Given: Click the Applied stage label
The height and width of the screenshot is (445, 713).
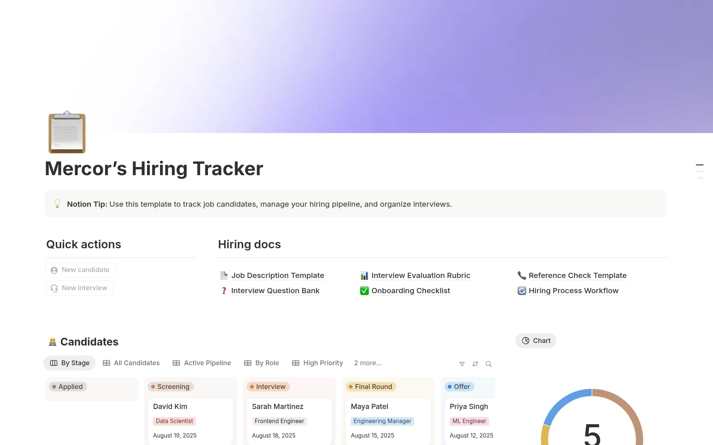Looking at the screenshot, I should point(68,387).
